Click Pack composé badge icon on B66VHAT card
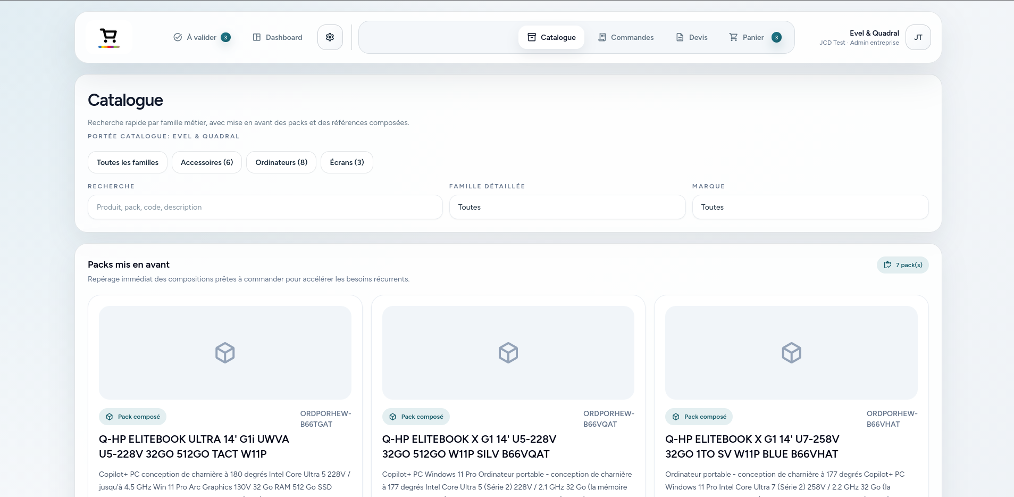The height and width of the screenshot is (497, 1014). (676, 417)
